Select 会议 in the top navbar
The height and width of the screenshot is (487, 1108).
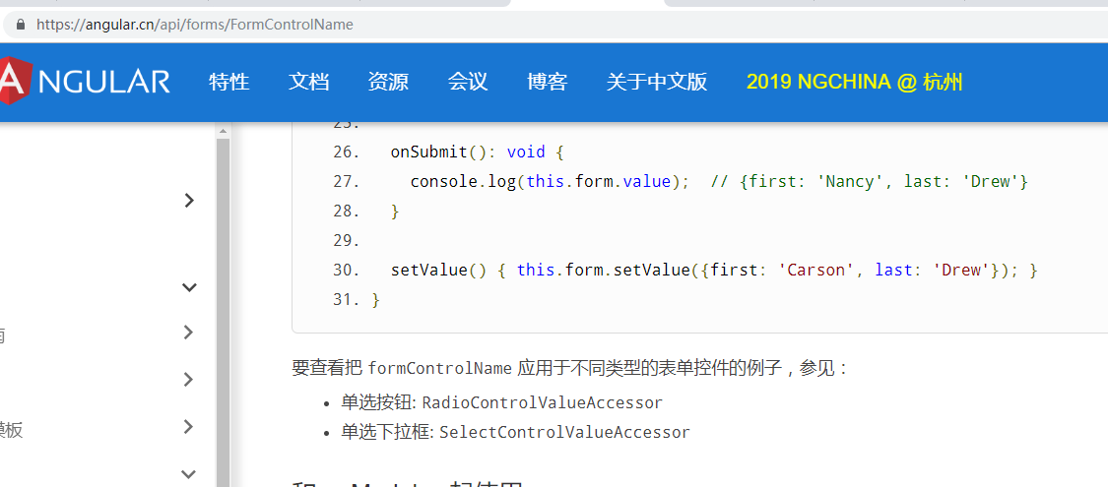coord(468,82)
